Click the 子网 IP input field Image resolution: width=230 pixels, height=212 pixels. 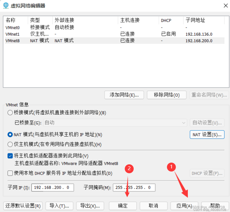point(53,188)
